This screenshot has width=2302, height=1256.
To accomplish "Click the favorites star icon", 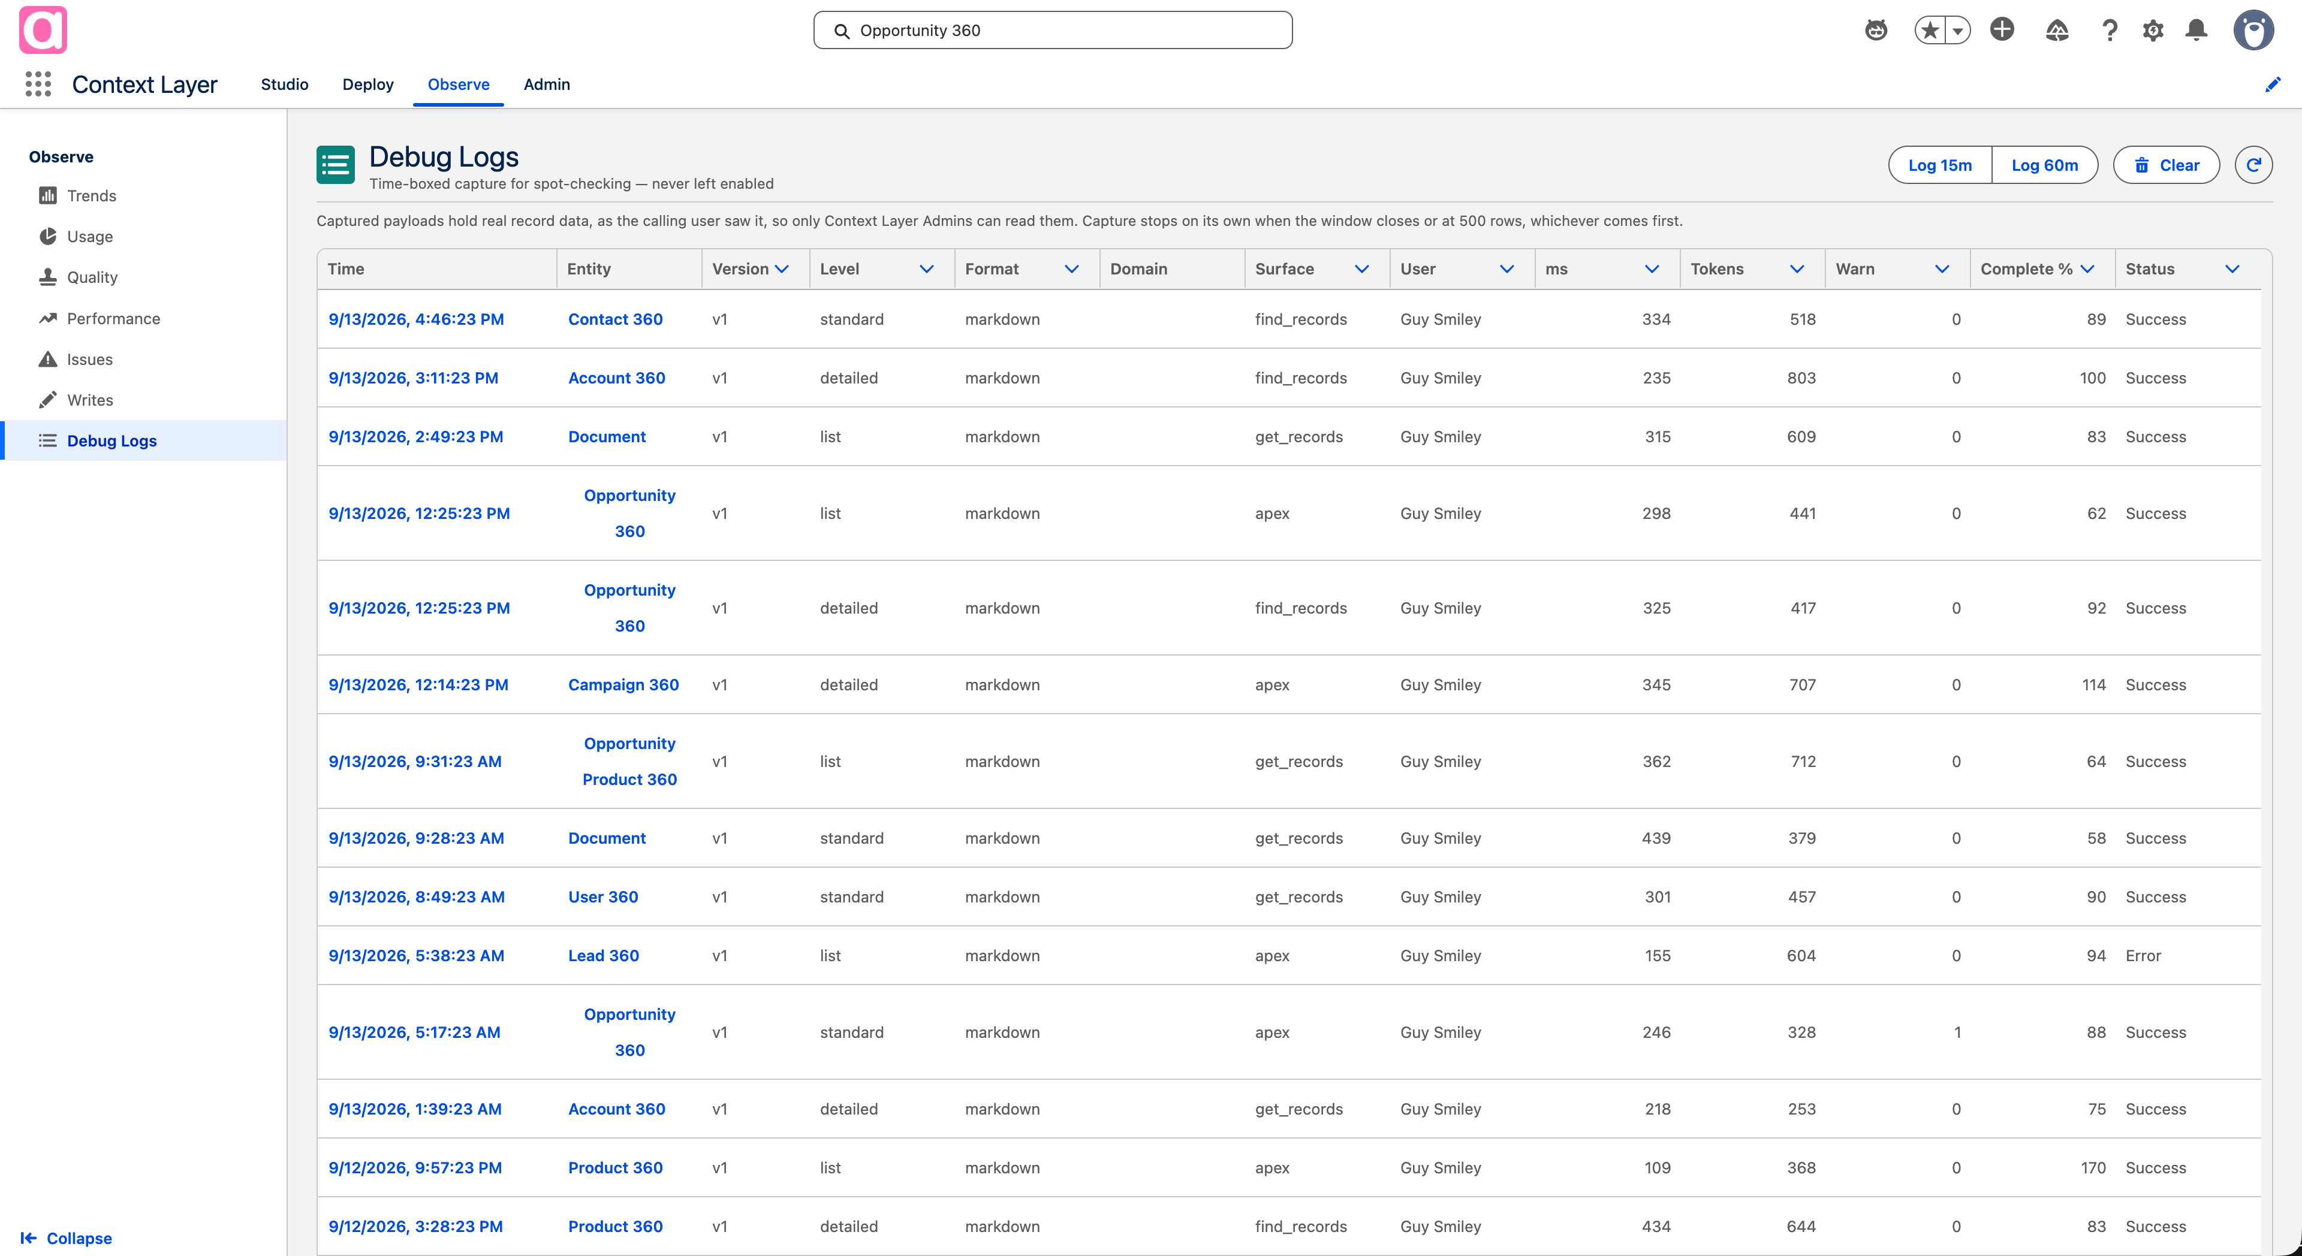I will coord(1930,31).
